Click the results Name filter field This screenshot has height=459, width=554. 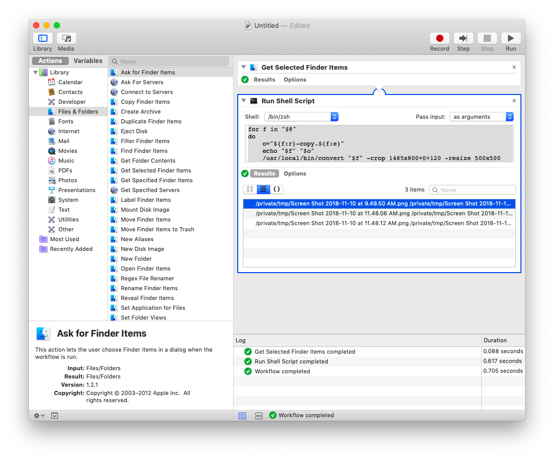point(472,190)
